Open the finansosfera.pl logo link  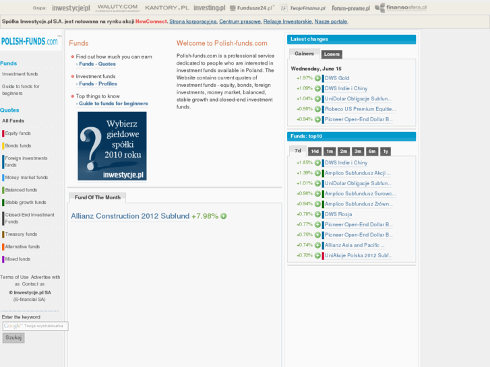(401, 7)
